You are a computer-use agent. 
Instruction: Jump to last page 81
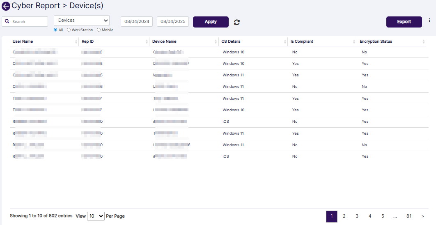[409, 216]
